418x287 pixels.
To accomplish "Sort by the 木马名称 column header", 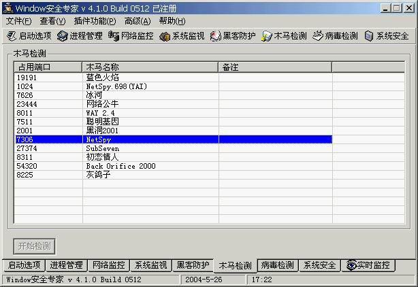I will tap(150, 67).
